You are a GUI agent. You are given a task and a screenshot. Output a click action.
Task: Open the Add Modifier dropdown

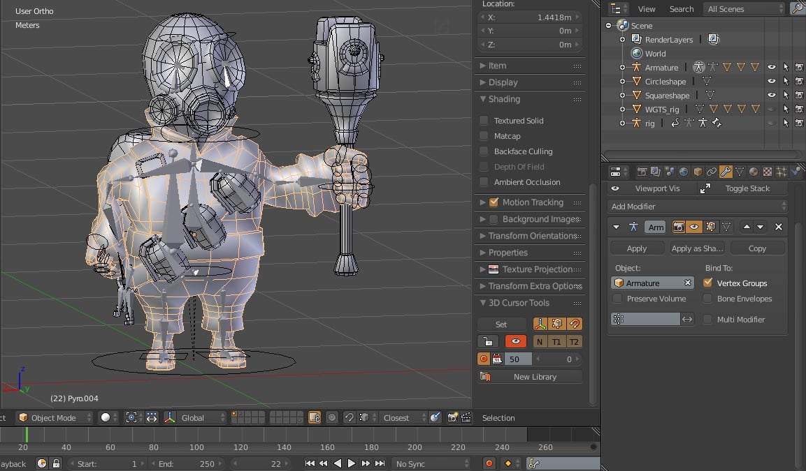[698, 207]
